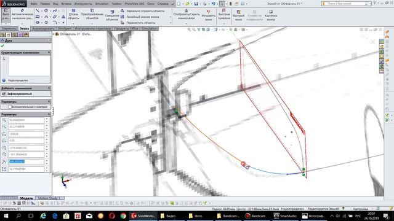This screenshot has height=221, width=394.
Task: Click Linear Sketch Pattern (Линейный массив эскиза)
Action: pos(140,17)
